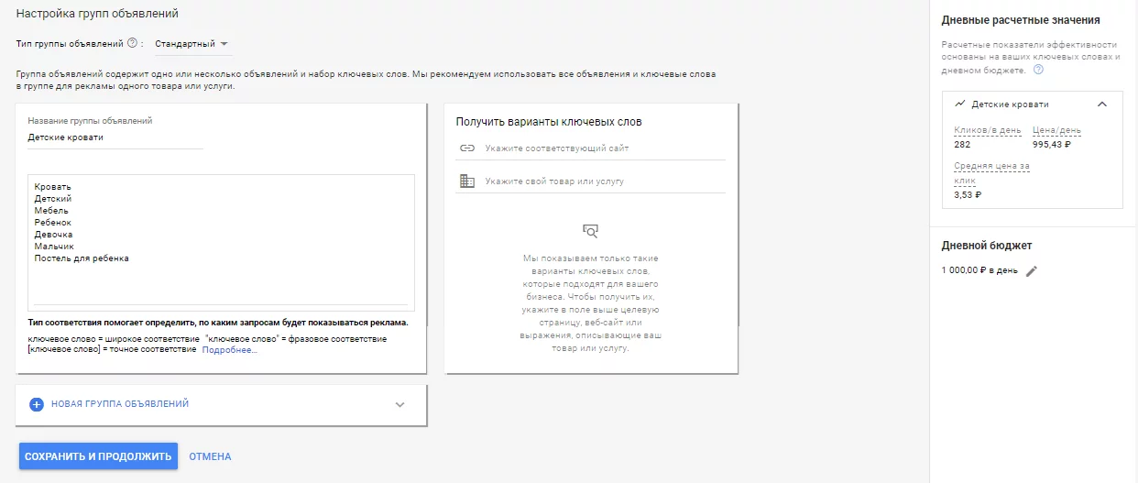
Task: Click help icon in daily estimates description
Action: click(1038, 70)
